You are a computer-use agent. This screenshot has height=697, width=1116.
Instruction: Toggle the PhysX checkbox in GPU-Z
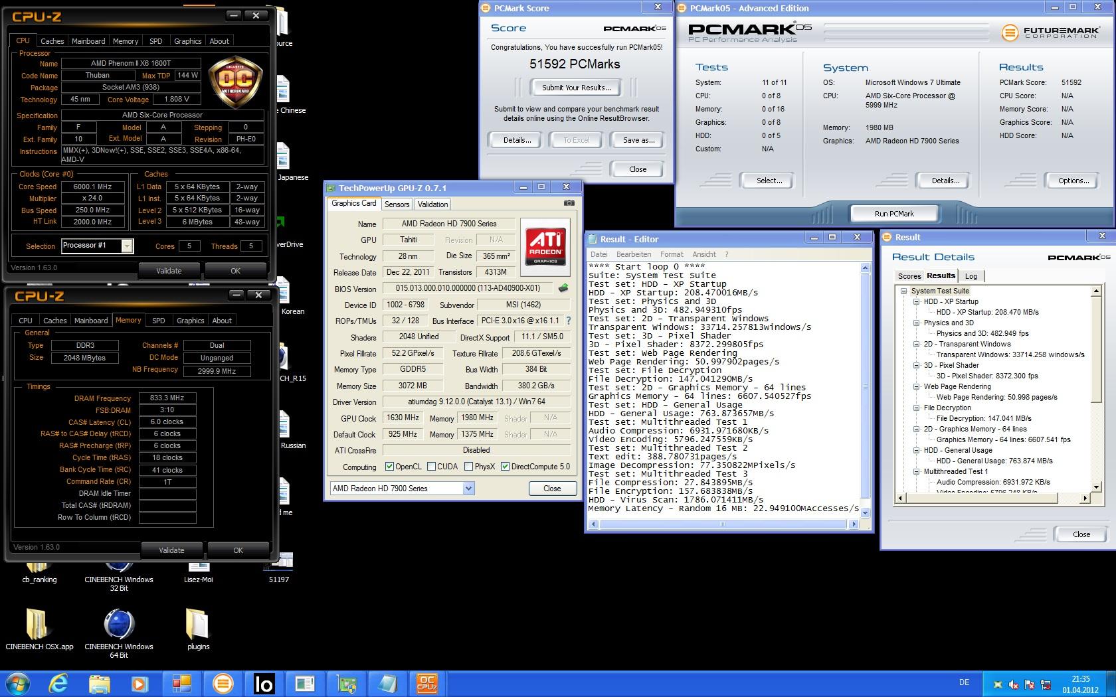click(468, 467)
